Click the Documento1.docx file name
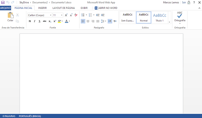The image size is (202, 118). [x=61, y=3]
